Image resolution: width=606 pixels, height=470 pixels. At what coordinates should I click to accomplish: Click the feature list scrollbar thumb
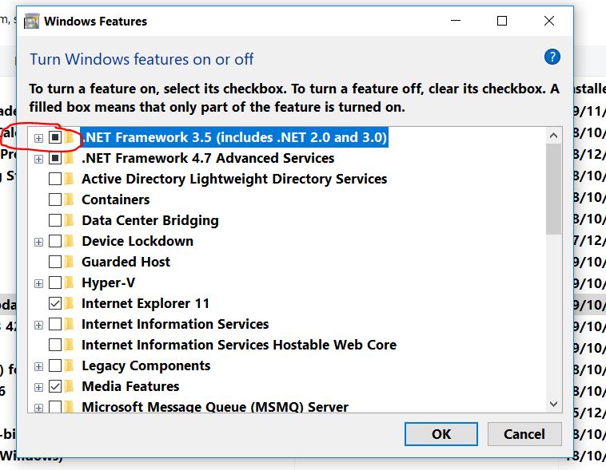[x=553, y=189]
